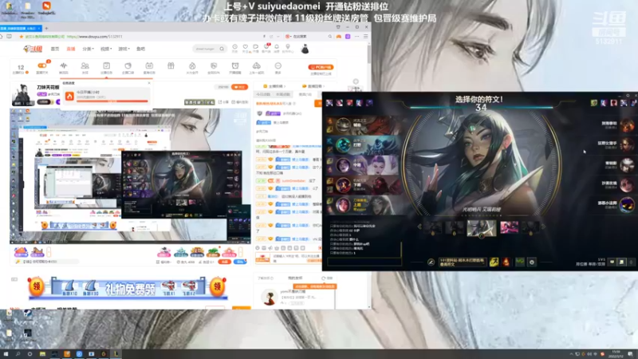Change the Flash summoner spell icon
The width and height of the screenshot is (638, 359).
pyautogui.click(x=494, y=262)
